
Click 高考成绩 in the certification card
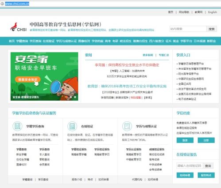154,159
